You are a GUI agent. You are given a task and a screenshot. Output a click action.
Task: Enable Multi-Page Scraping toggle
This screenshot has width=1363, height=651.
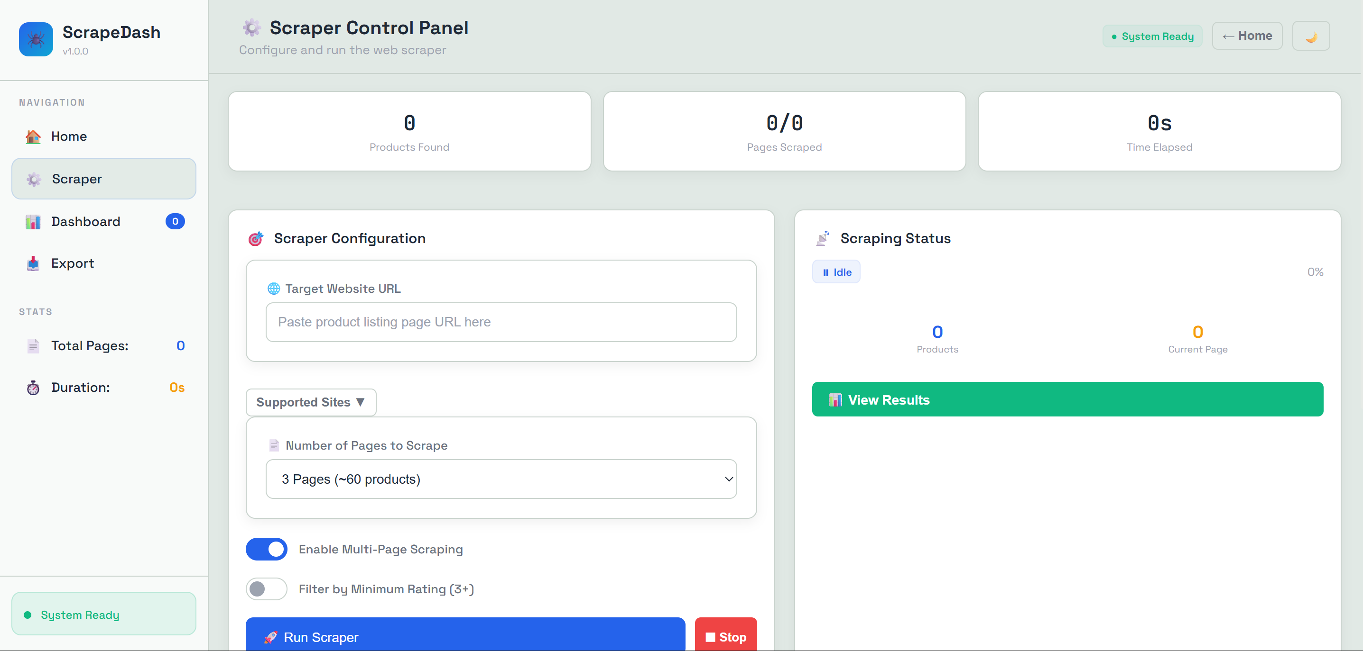tap(266, 549)
